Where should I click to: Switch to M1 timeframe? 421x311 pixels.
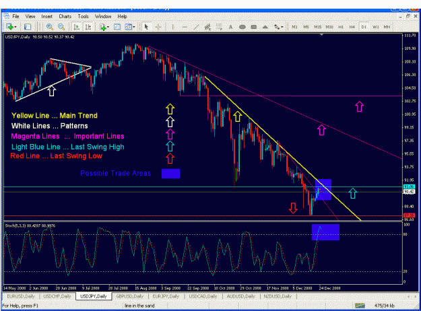tap(294, 27)
